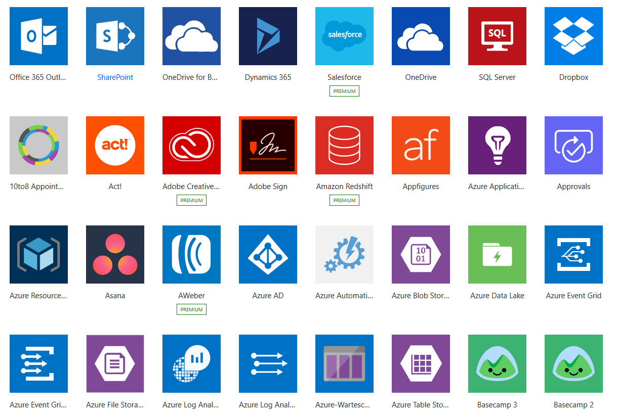Select the Dropbox box logo icon
617x416 pixels.
pyautogui.click(x=573, y=36)
